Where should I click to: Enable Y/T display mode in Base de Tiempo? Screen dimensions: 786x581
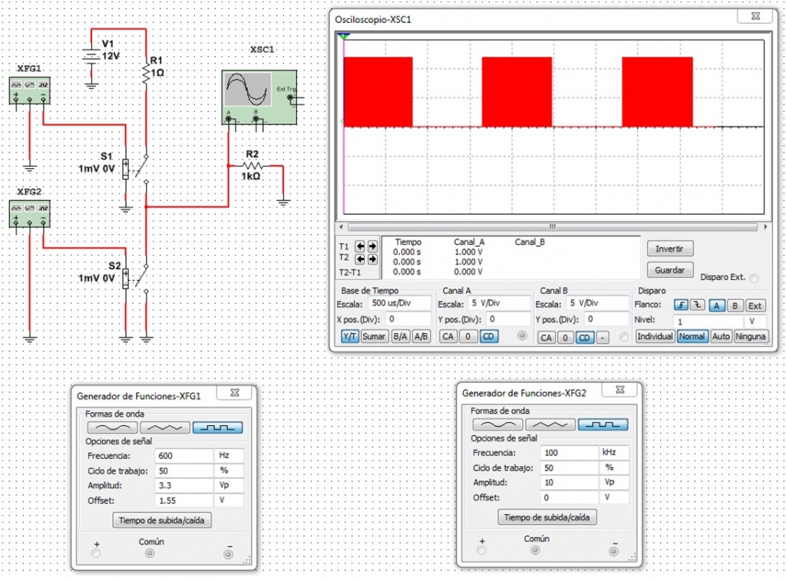pos(349,337)
